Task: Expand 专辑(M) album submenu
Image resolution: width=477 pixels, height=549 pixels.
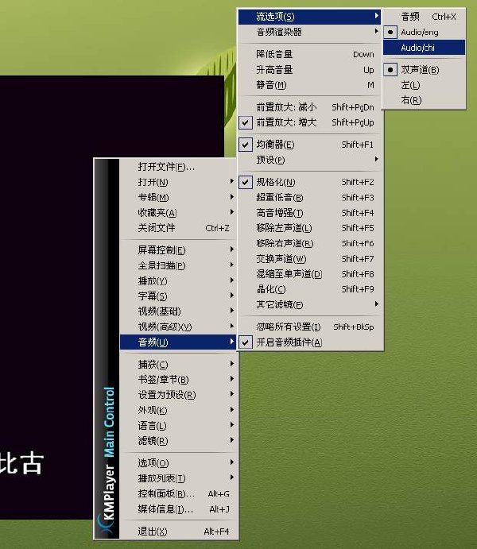Action: [179, 197]
